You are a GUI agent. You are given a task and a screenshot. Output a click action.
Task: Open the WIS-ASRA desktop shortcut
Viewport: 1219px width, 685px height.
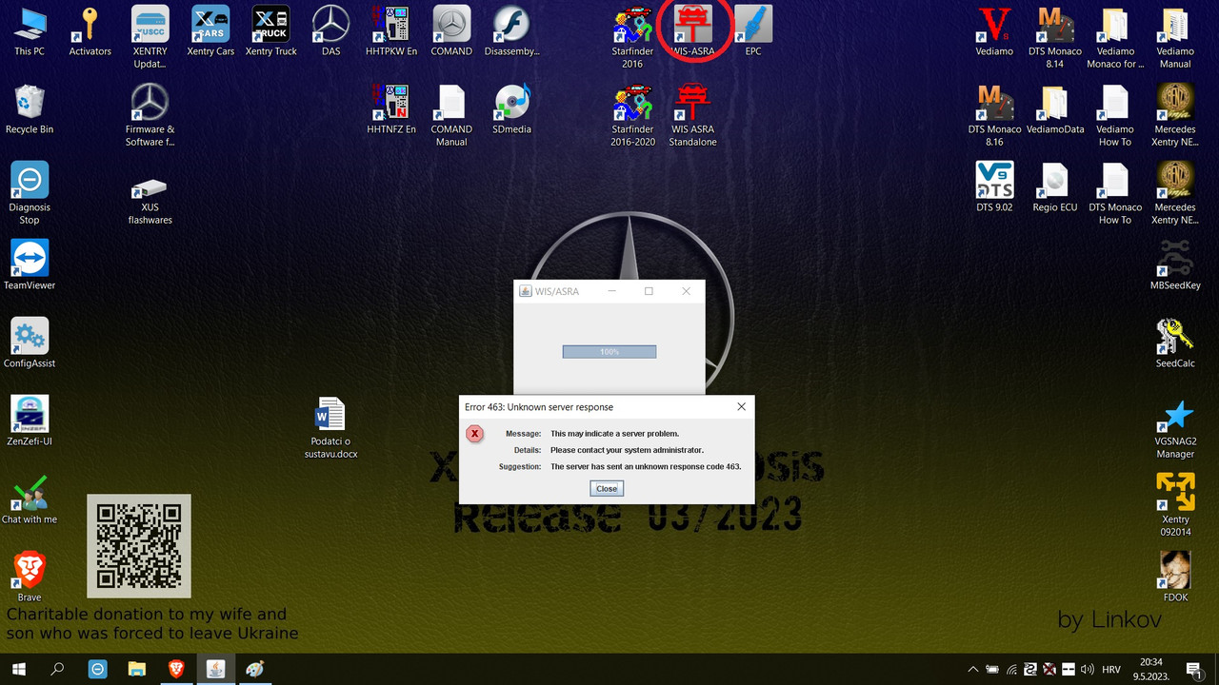tap(693, 30)
